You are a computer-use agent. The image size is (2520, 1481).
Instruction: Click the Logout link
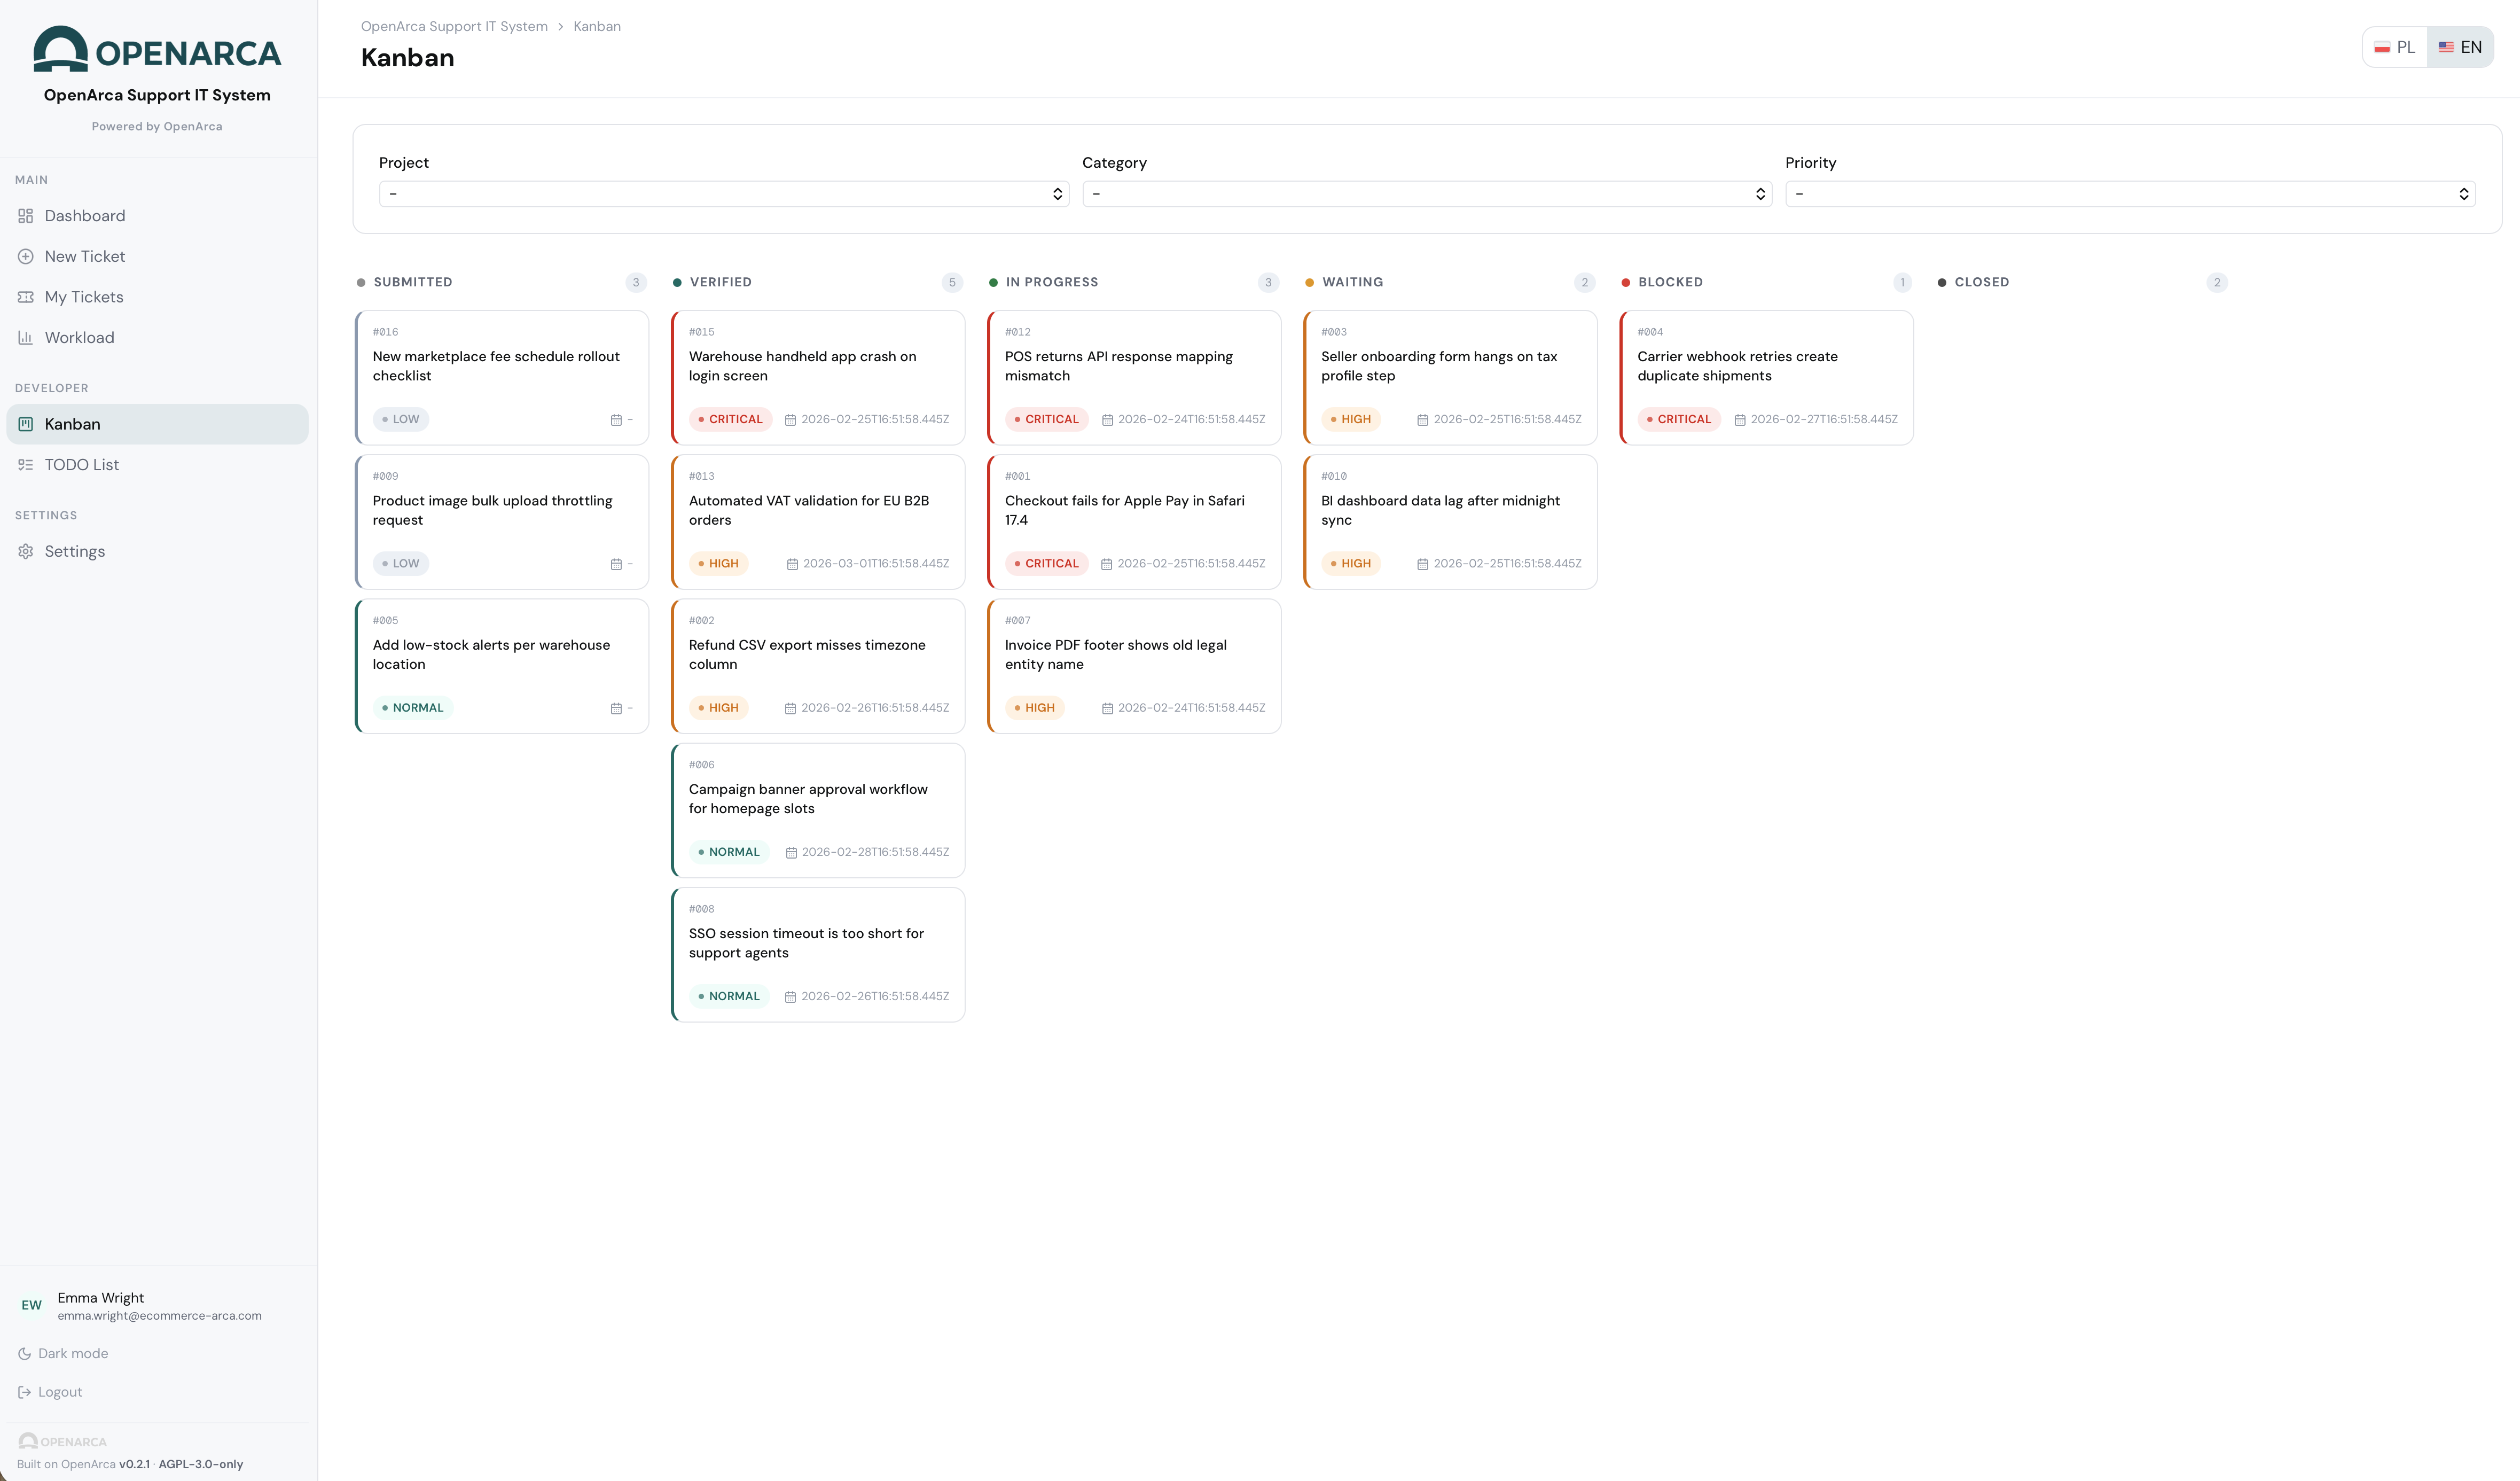coord(60,1391)
